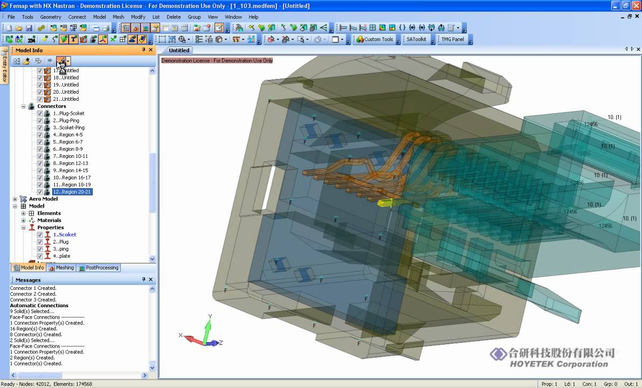Screen dimensions: 642x388
Task: Click the curly braces '{ }' icon
Action: click(402, 28)
